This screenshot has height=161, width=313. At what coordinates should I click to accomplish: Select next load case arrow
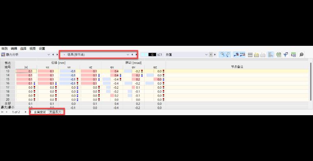[x=215, y=54]
